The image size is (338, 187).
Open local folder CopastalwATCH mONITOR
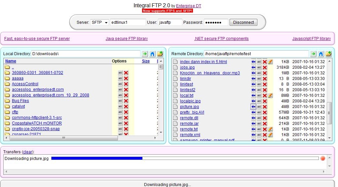click(37, 123)
